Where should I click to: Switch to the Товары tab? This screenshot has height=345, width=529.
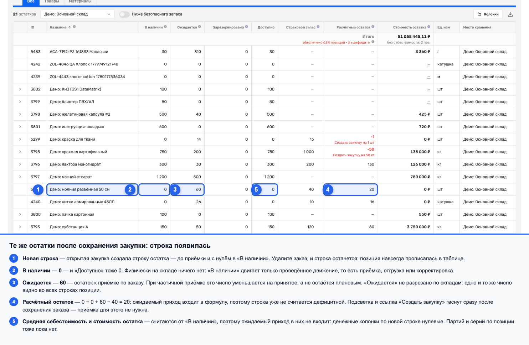[52, 1]
